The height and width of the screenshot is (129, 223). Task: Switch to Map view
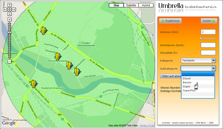click(x=116, y=5)
